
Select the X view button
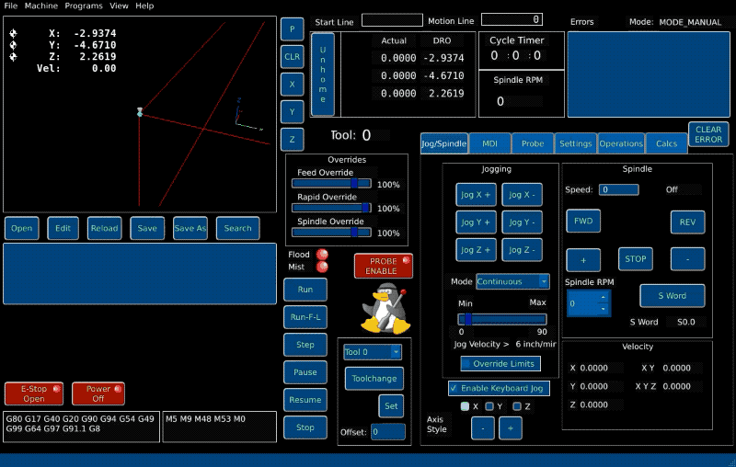click(x=293, y=84)
